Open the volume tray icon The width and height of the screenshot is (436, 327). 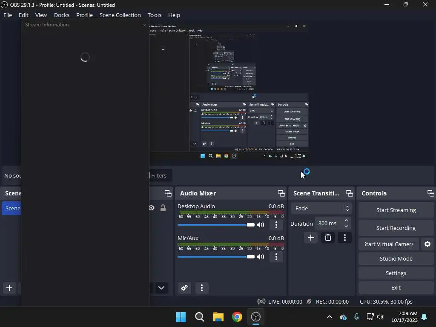coord(380,317)
